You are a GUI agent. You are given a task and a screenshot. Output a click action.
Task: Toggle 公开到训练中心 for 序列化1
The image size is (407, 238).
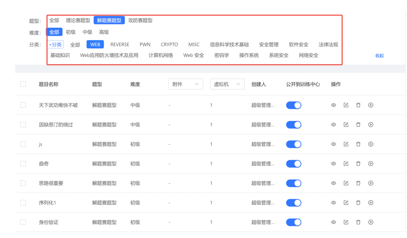[x=294, y=203]
